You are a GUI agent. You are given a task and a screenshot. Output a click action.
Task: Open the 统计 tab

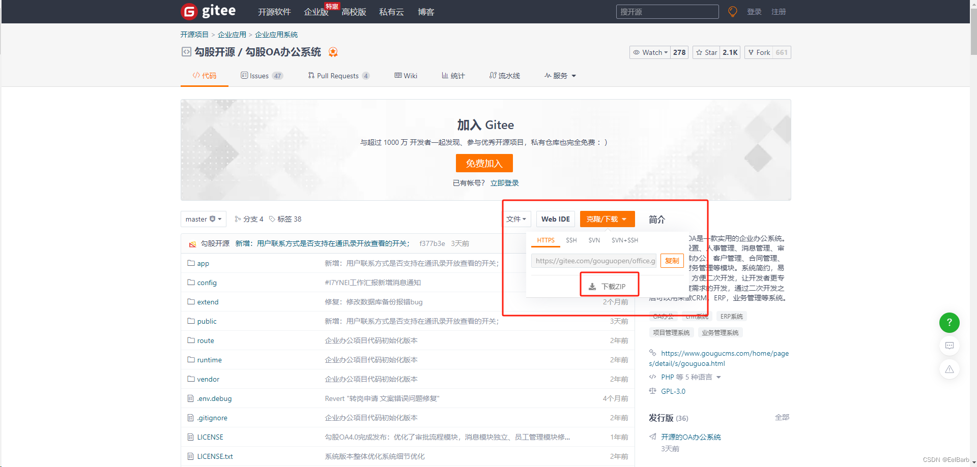453,76
